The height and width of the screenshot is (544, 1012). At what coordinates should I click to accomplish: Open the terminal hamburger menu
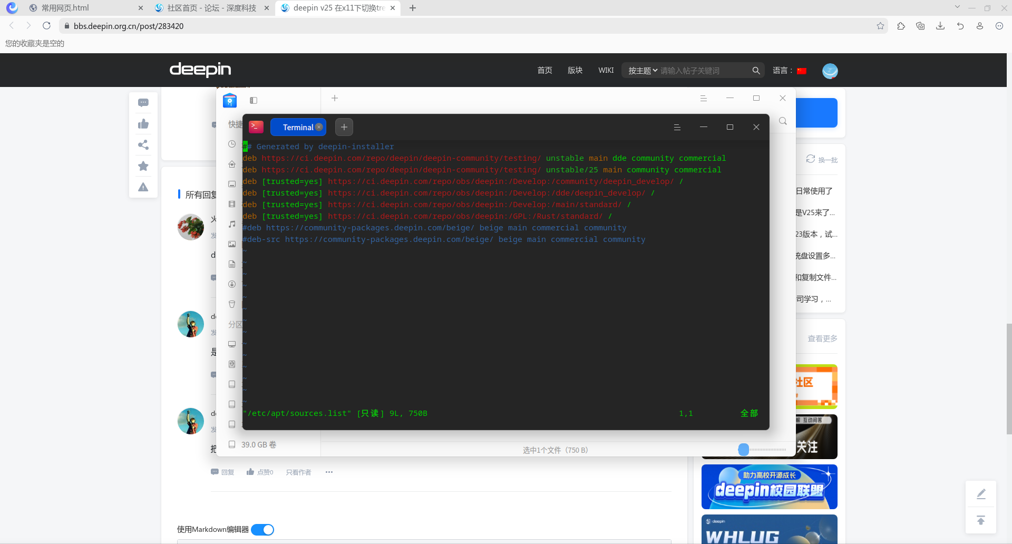tap(677, 127)
